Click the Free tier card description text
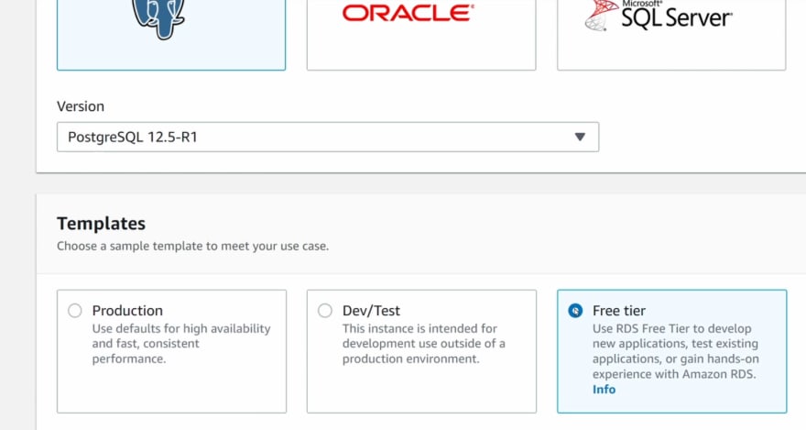The width and height of the screenshot is (806, 430). coord(675,351)
